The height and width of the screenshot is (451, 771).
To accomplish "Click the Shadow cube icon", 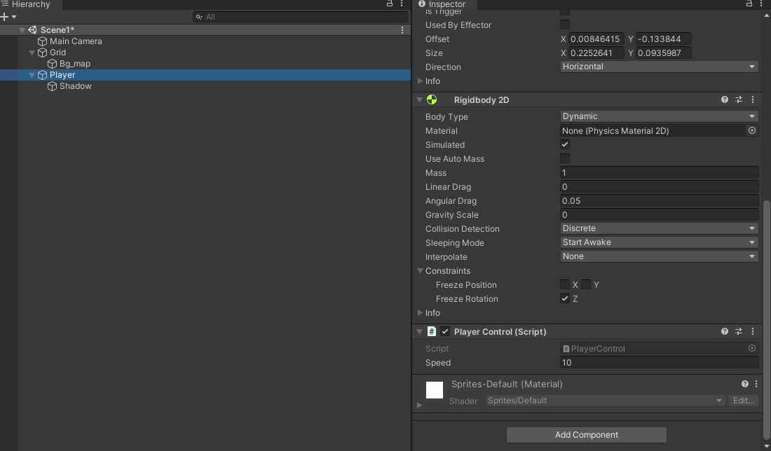I will (x=52, y=86).
